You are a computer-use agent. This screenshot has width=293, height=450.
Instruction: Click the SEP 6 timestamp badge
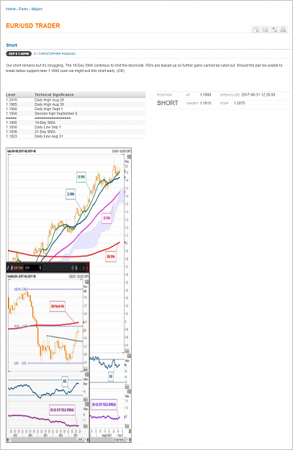pyautogui.click(x=19, y=54)
